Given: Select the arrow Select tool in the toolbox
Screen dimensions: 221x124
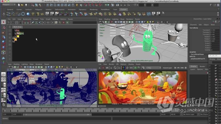Looking at the screenshot, I should pos(4,22).
